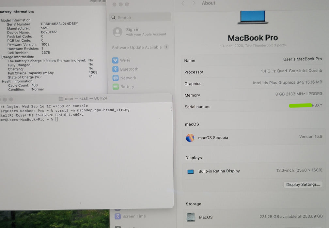329x228 pixels.
Task: Click the search magnifier icon in settings
Action: pos(114,18)
